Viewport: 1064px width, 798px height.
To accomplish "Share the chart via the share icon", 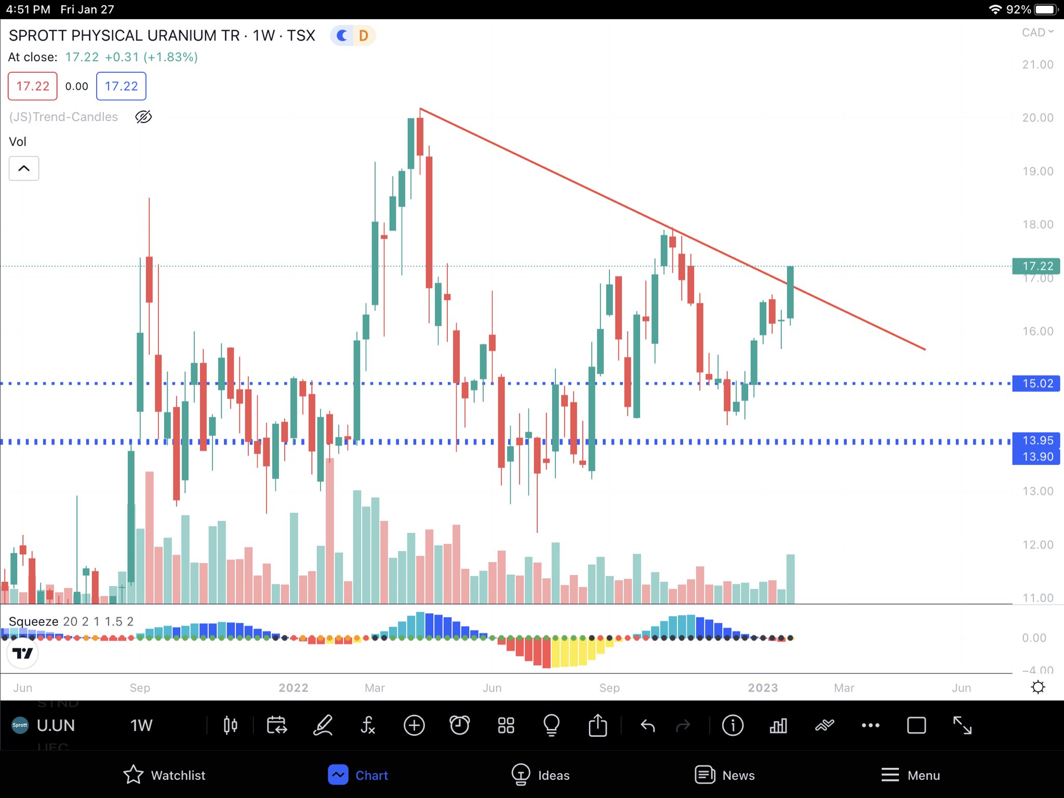I will click(x=597, y=725).
